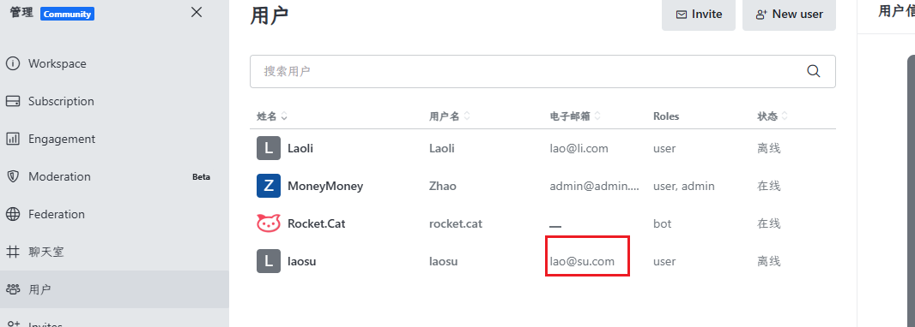This screenshot has width=915, height=327.
Task: Click the name MoneyMoney
Action: coord(325,187)
